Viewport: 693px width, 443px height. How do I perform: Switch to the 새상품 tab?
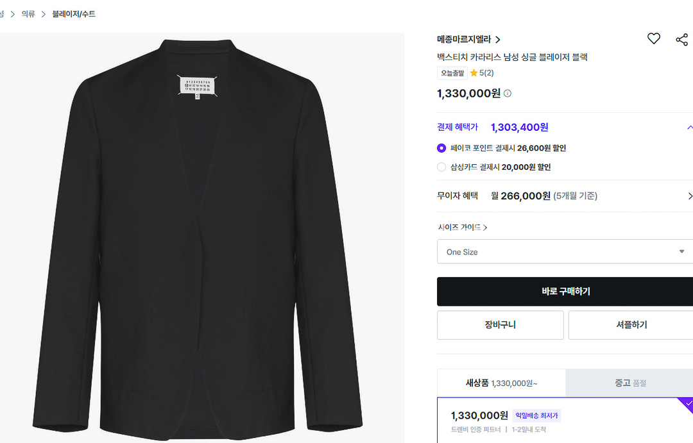pos(501,383)
